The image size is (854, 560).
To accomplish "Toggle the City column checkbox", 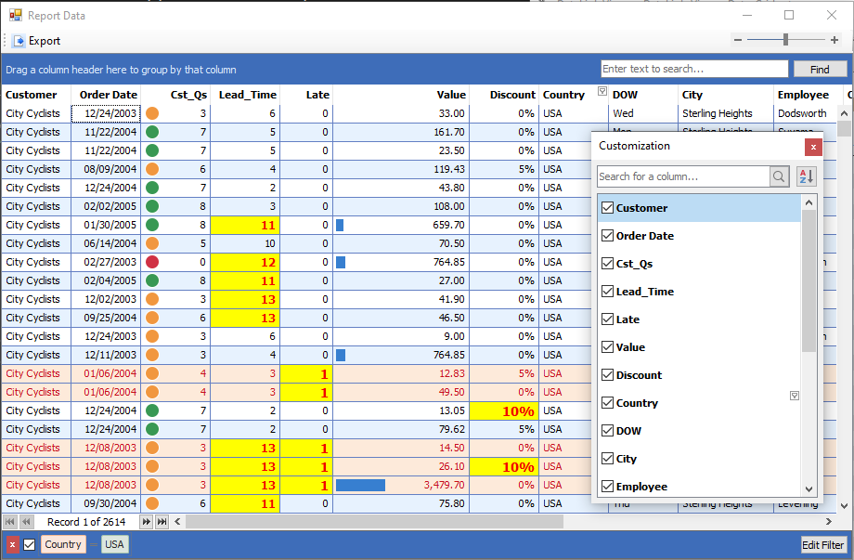I will 608,458.
